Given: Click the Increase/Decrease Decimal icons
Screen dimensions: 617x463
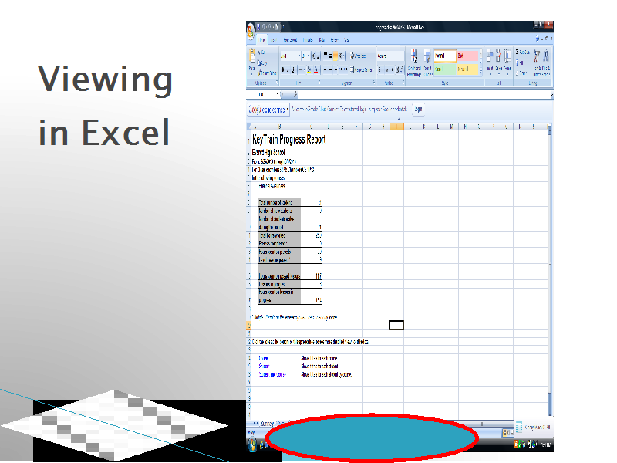Looking at the screenshot, I should [x=400, y=69].
